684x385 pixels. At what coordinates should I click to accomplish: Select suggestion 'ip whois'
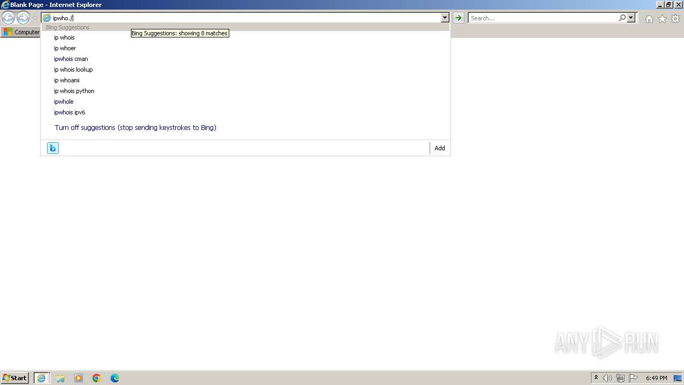[245, 37]
